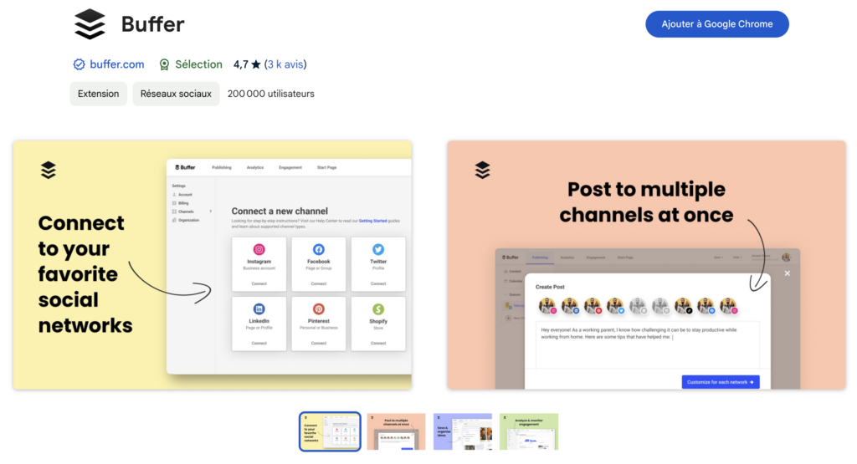Image resolution: width=857 pixels, height=464 pixels.
Task: Select the Réseaux sociaux category chip
Action: pyautogui.click(x=176, y=94)
